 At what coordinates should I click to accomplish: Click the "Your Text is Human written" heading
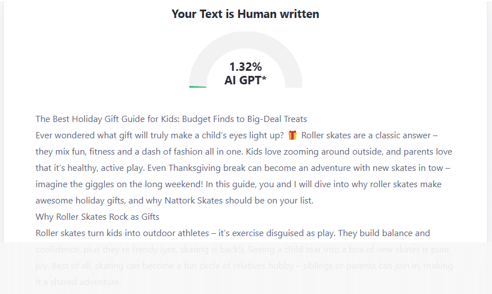point(245,14)
